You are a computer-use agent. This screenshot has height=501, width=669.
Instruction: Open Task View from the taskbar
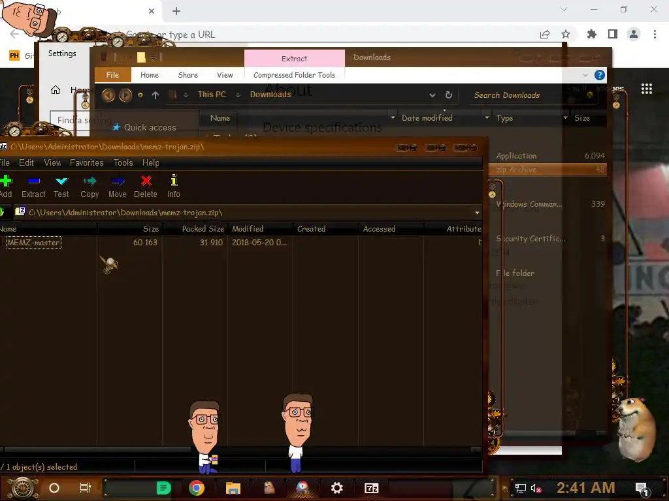click(86, 488)
